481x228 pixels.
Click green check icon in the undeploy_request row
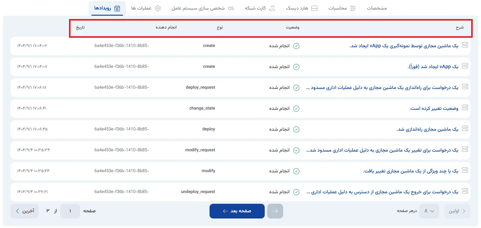296,192
